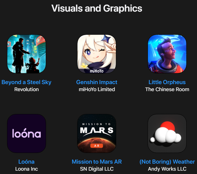The width and height of the screenshot is (197, 174).
Task: Click the miHoYo Limited developer text
Action: coord(97,89)
